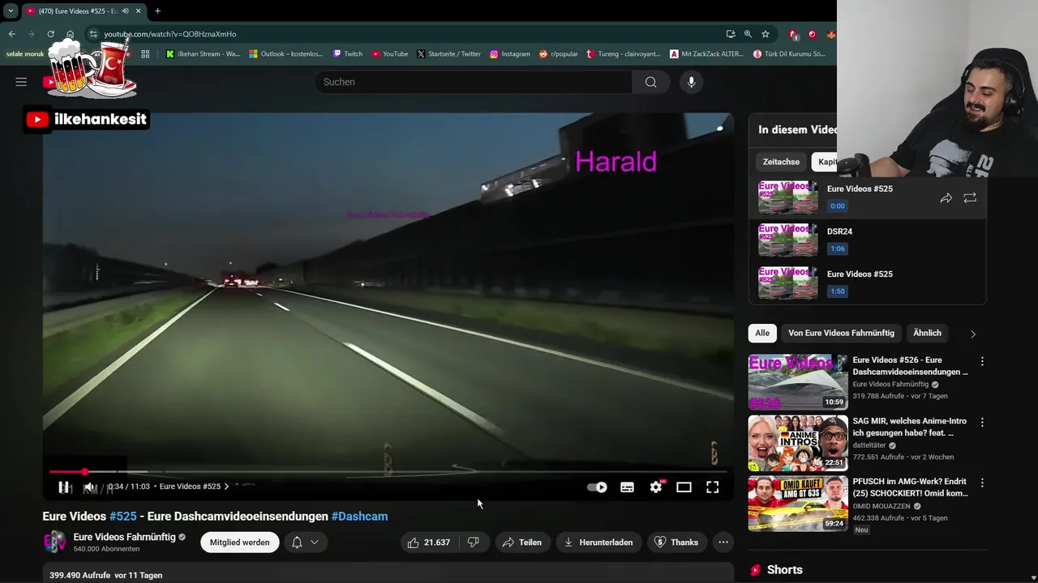1038x583 pixels.
Task: Expand notification bell dropdown
Action: pyautogui.click(x=305, y=543)
